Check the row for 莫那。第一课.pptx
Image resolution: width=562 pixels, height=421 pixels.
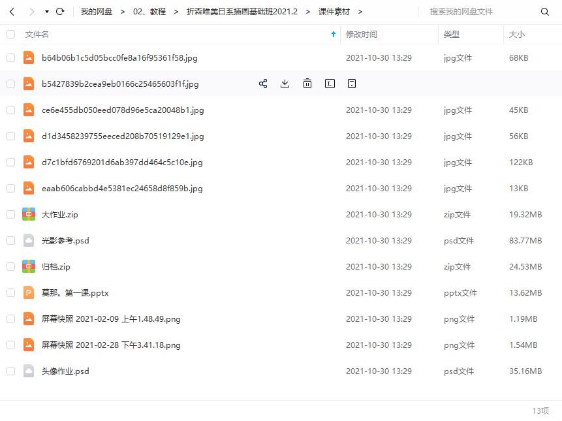[10, 292]
